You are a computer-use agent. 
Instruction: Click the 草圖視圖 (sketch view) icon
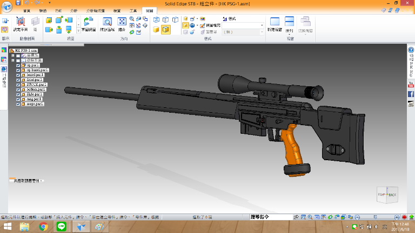click(x=89, y=24)
